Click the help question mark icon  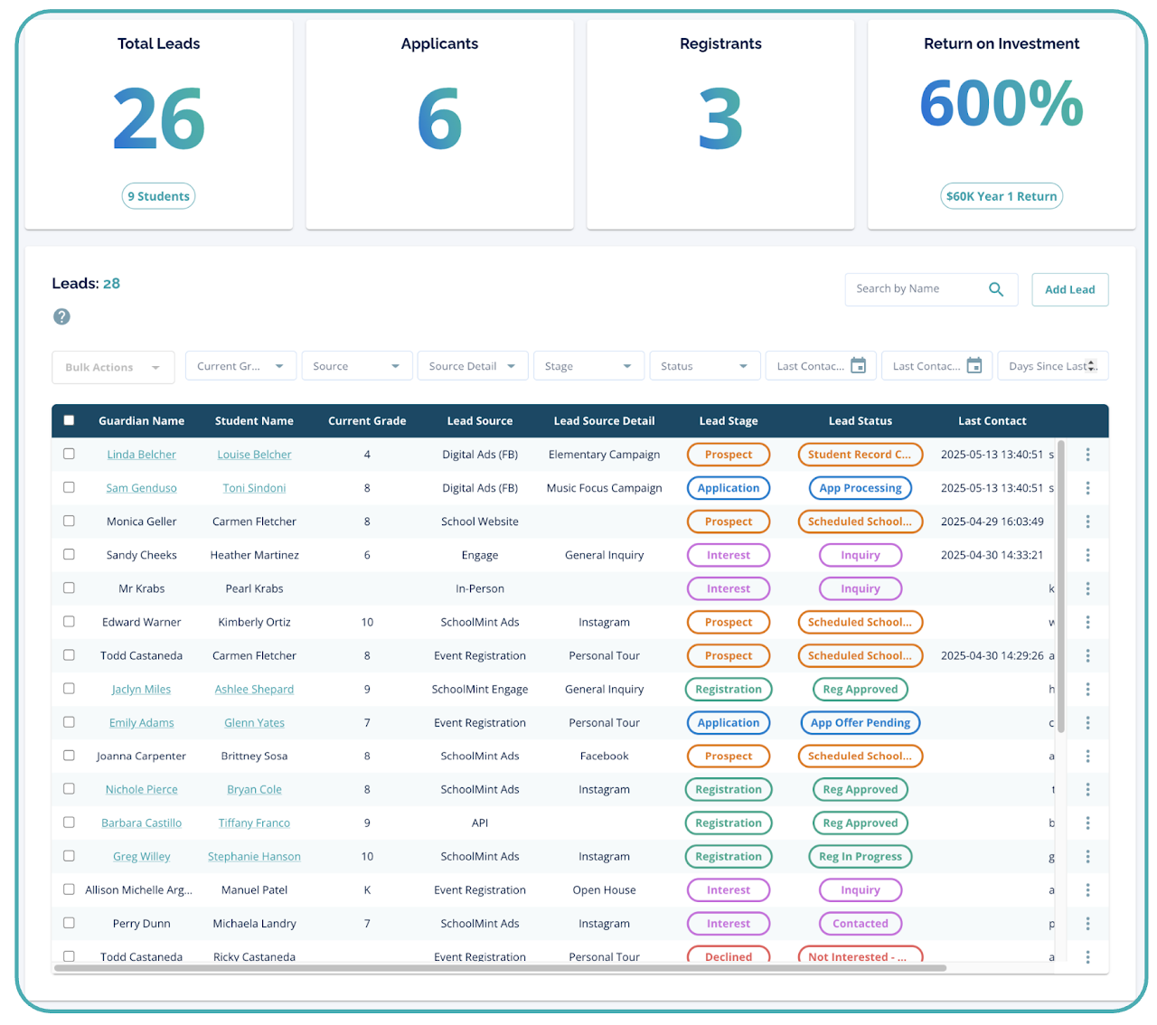point(61,316)
